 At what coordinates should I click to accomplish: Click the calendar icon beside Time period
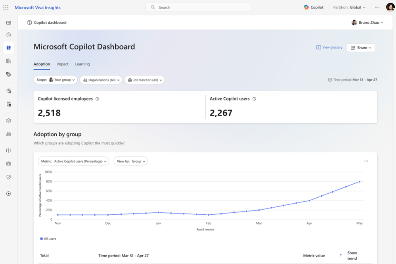(330, 80)
